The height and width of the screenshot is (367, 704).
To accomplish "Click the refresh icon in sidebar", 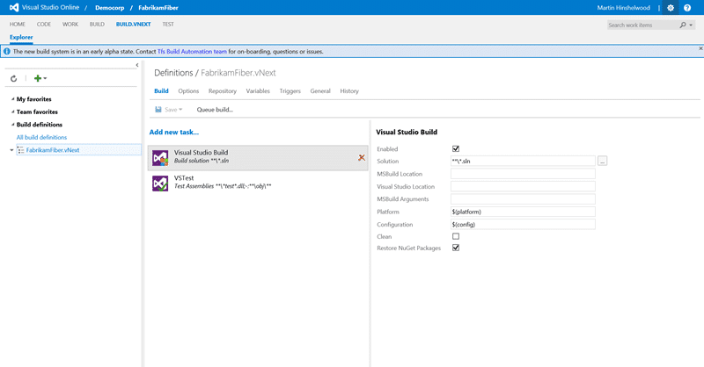I will tap(13, 78).
